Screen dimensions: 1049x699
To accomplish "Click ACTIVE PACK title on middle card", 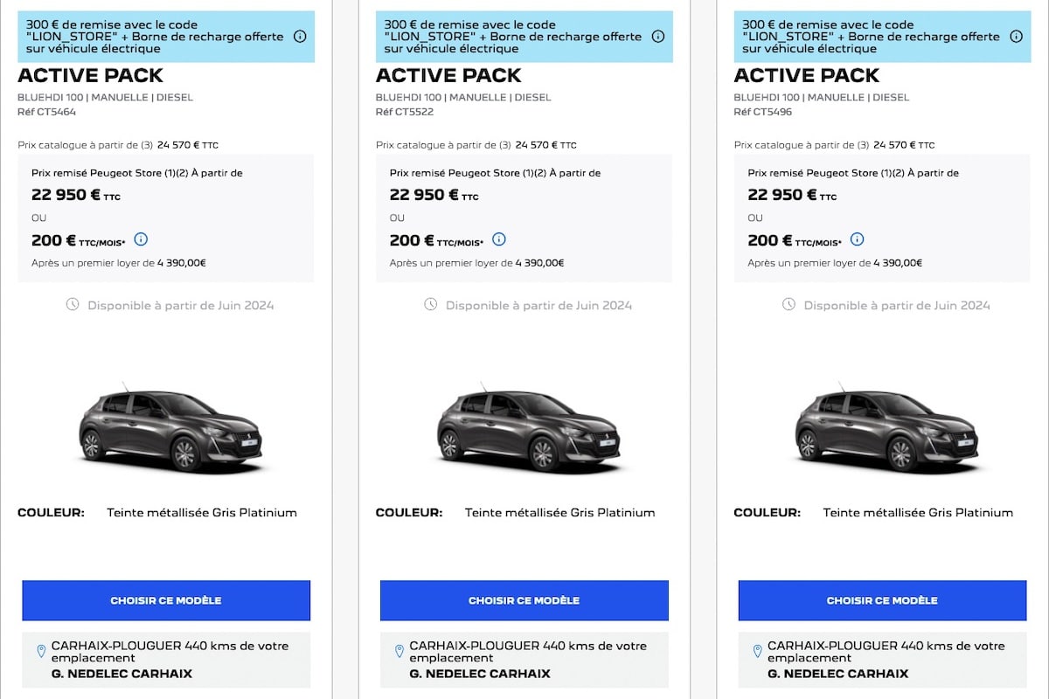I will [x=448, y=75].
